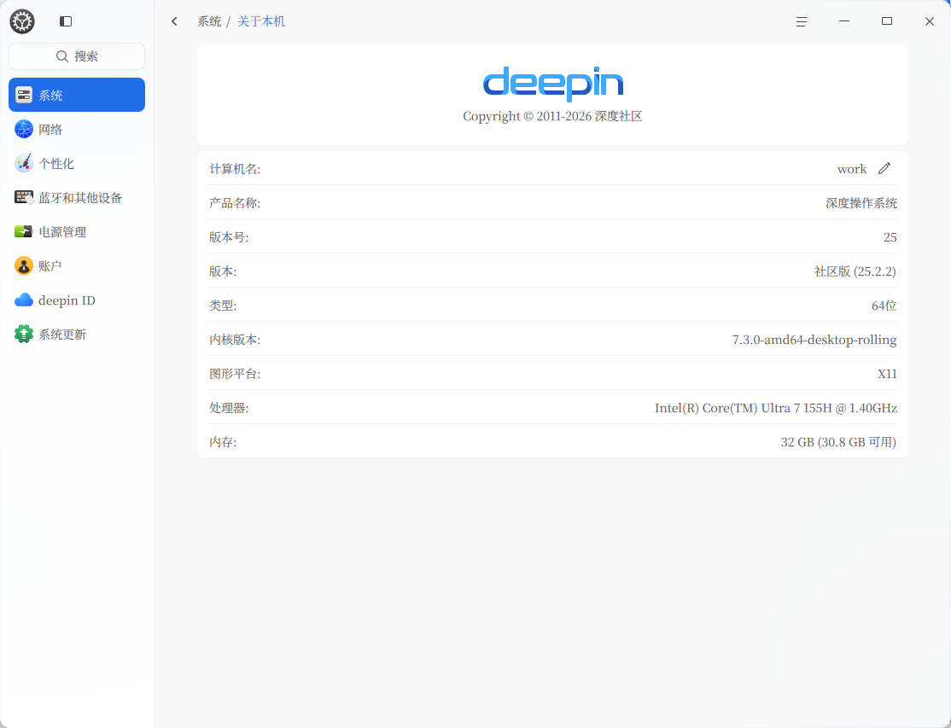The height and width of the screenshot is (728, 951).
Task: Edit computer name with the pencil icon
Action: pyautogui.click(x=884, y=168)
